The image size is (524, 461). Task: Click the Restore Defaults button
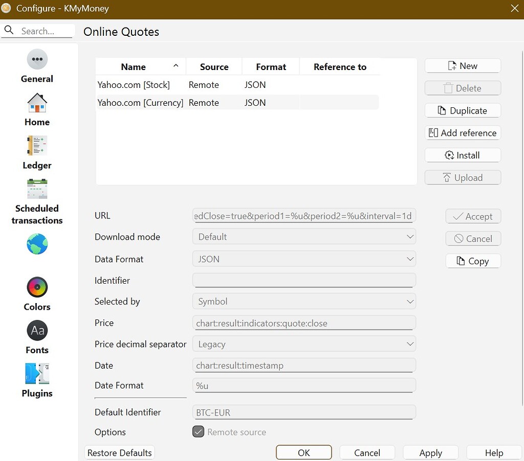[119, 453]
